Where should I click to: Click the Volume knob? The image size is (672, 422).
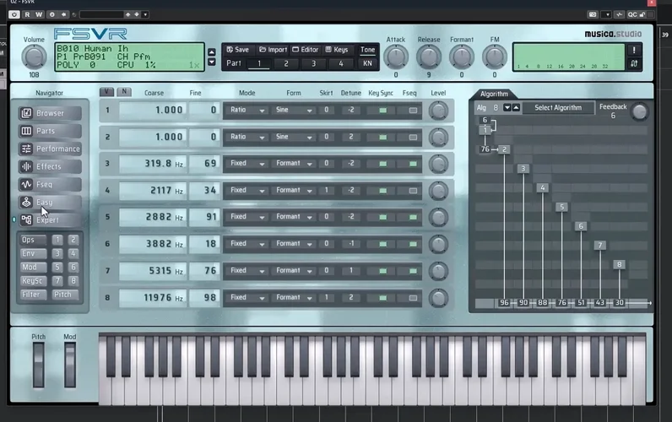click(34, 57)
